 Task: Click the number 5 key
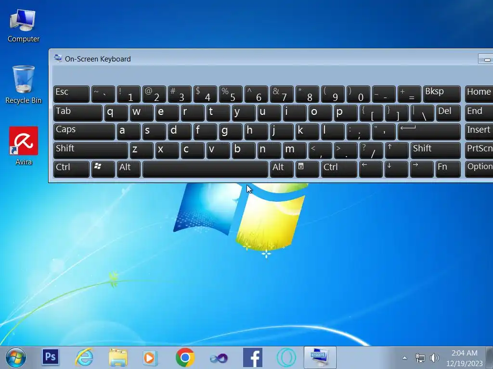click(x=231, y=94)
